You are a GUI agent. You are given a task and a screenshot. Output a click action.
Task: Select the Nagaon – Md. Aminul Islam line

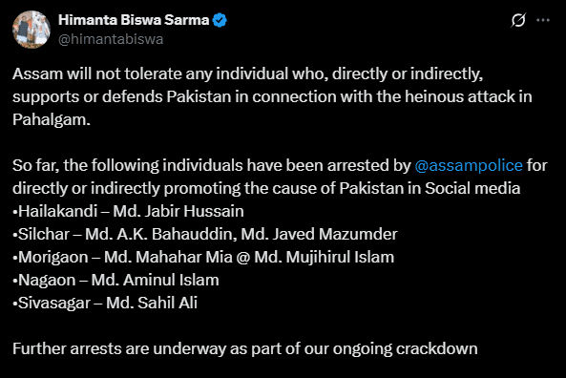[115, 280]
